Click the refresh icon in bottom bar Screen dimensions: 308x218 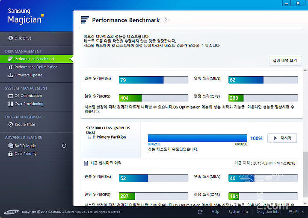click(200, 212)
